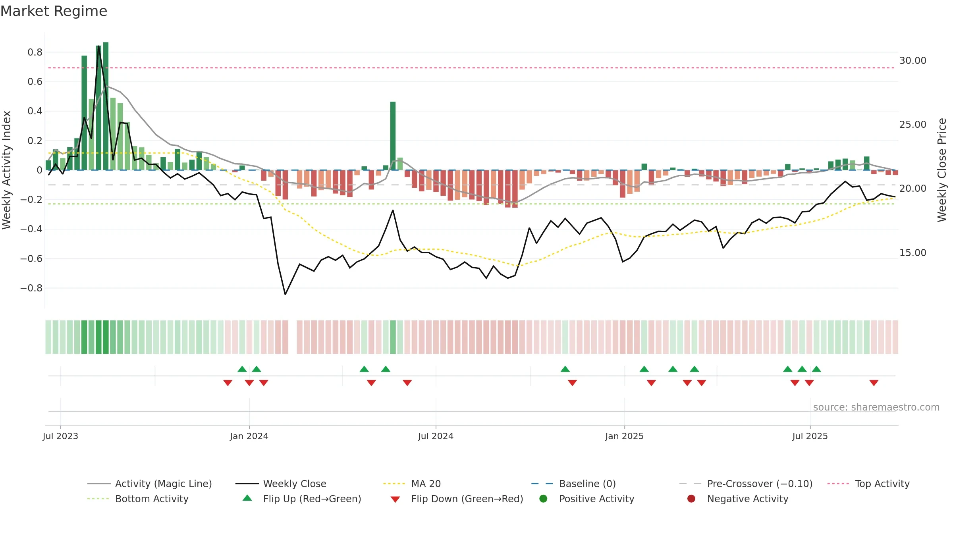This screenshot has width=953, height=536.
Task: Click the Jul 2023 x-axis label
Action: pyautogui.click(x=60, y=436)
